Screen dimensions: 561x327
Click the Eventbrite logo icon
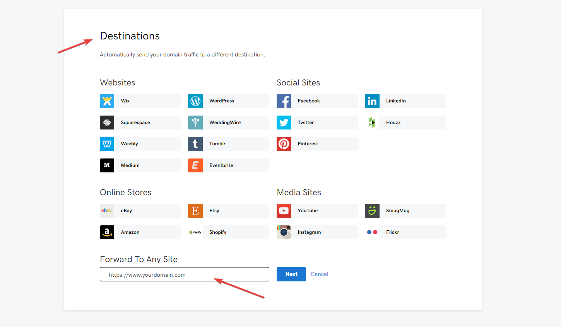(x=195, y=165)
